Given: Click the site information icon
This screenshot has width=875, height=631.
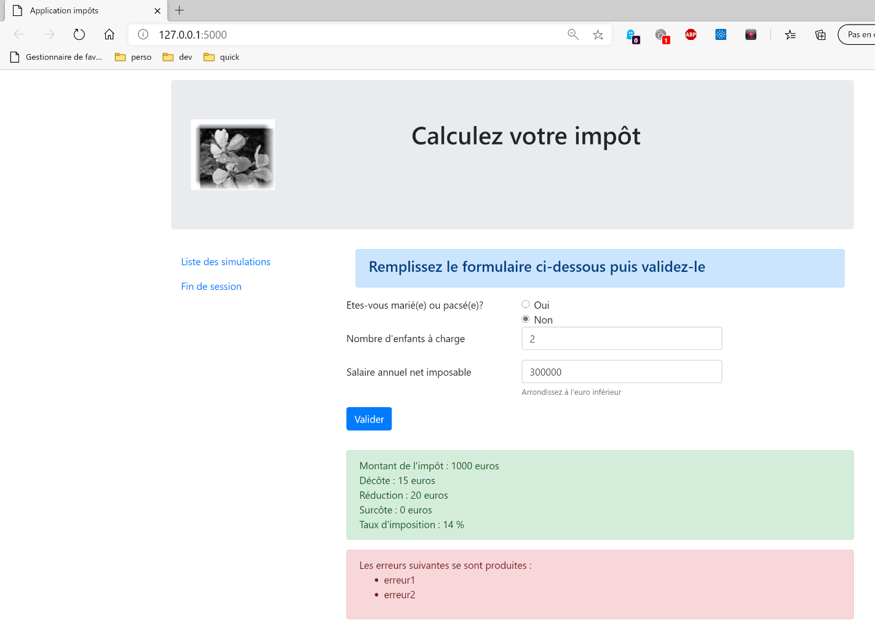Looking at the screenshot, I should pos(143,34).
